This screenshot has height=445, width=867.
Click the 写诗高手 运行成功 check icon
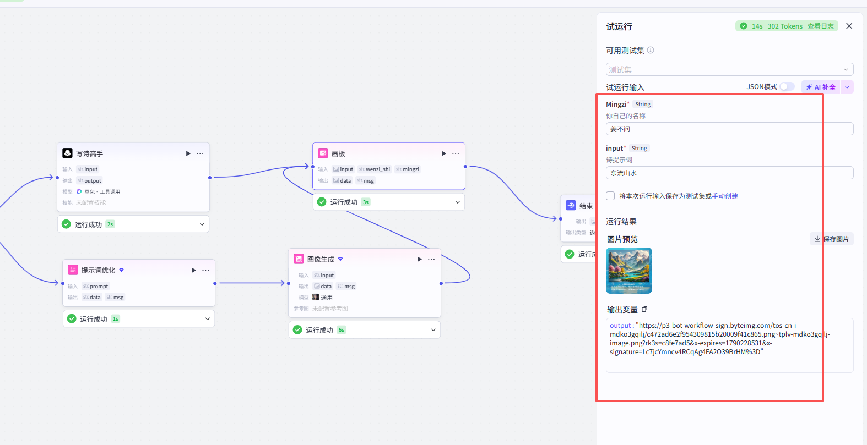coord(66,224)
